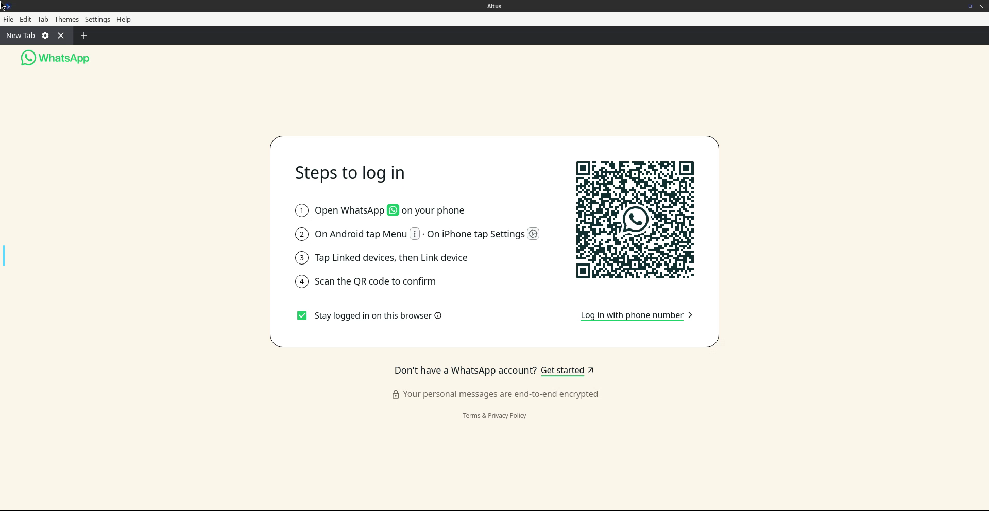This screenshot has width=989, height=511.
Task: Click the WhatsApp logo in header
Action: (55, 58)
